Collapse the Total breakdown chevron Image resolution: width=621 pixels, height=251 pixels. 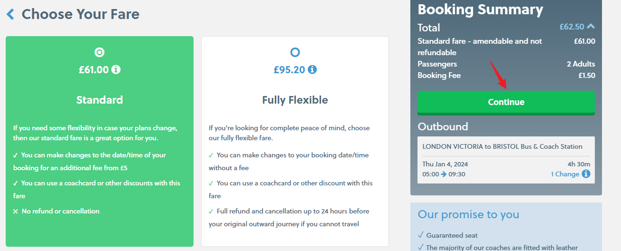point(591,27)
